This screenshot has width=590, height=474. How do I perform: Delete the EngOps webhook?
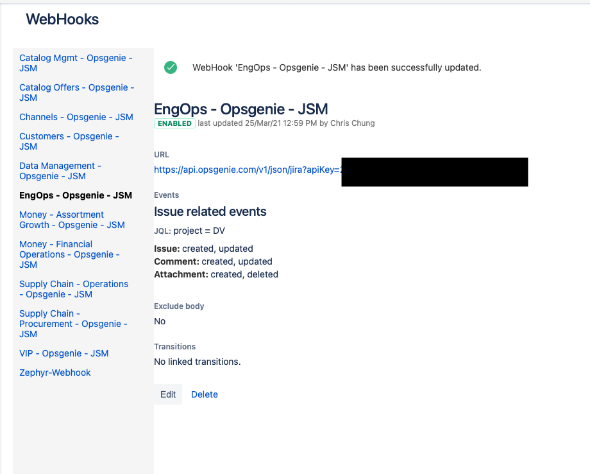[x=205, y=394]
